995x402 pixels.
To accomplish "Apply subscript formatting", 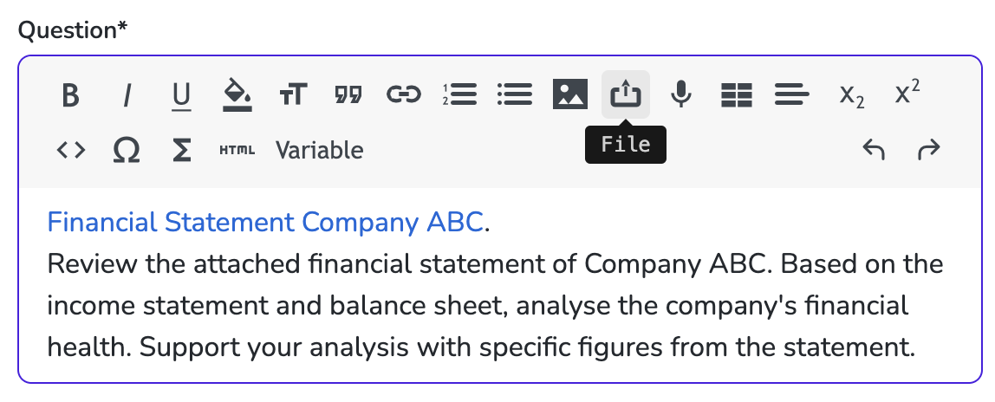I will [852, 96].
